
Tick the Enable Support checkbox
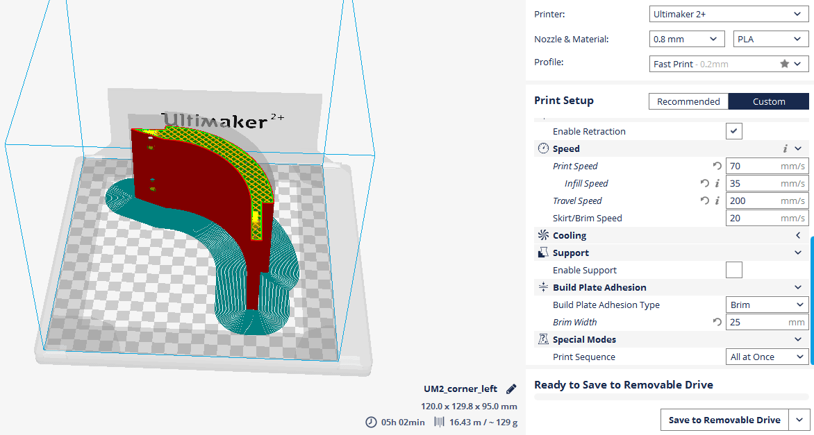point(733,270)
